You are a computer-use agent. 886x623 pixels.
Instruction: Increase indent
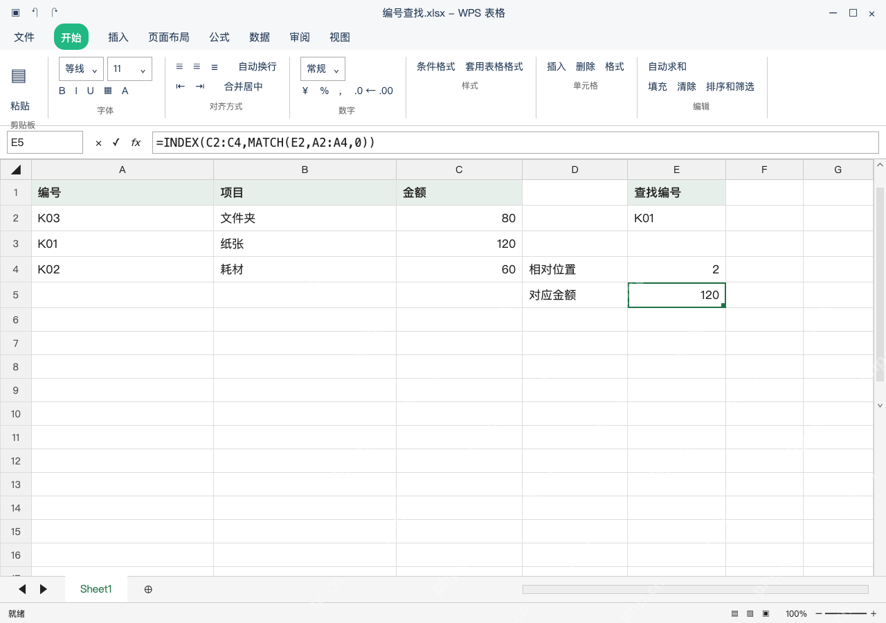point(200,87)
